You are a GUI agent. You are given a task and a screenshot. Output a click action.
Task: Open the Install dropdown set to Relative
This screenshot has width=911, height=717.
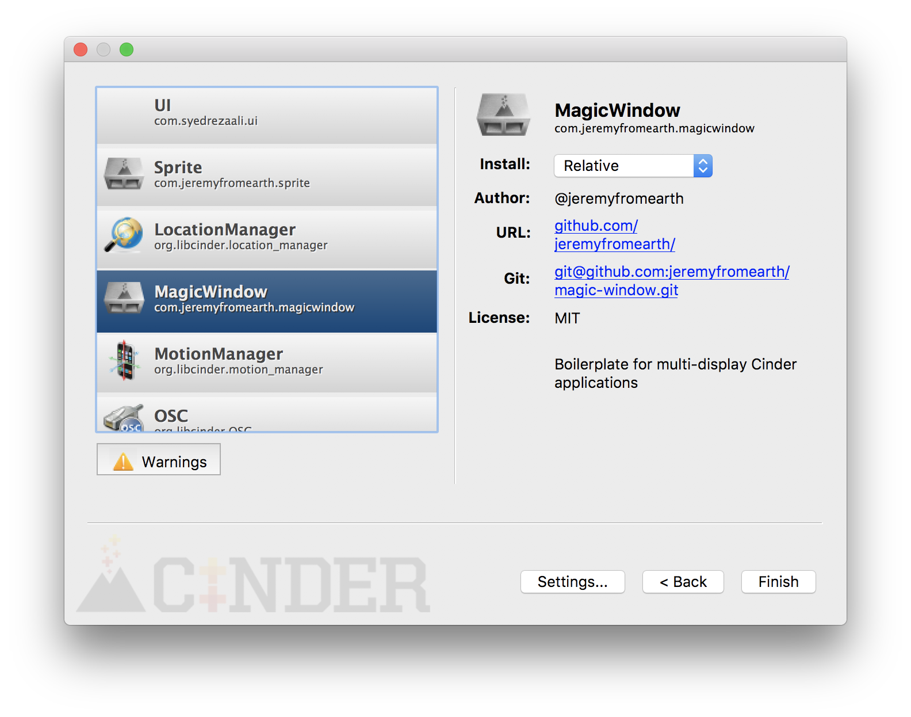[633, 166]
